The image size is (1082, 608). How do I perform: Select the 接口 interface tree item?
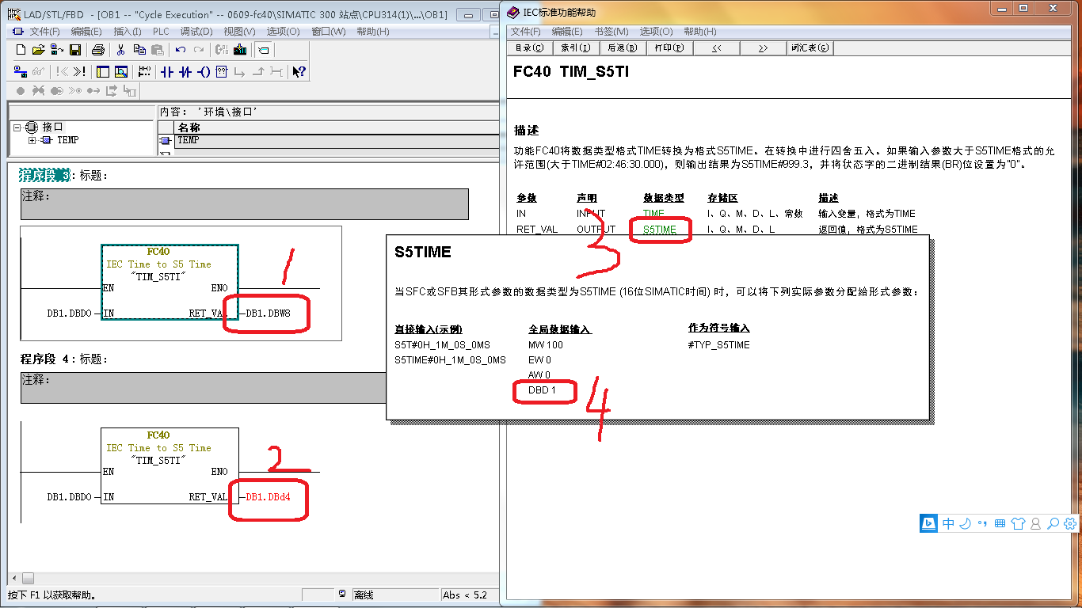(52, 127)
